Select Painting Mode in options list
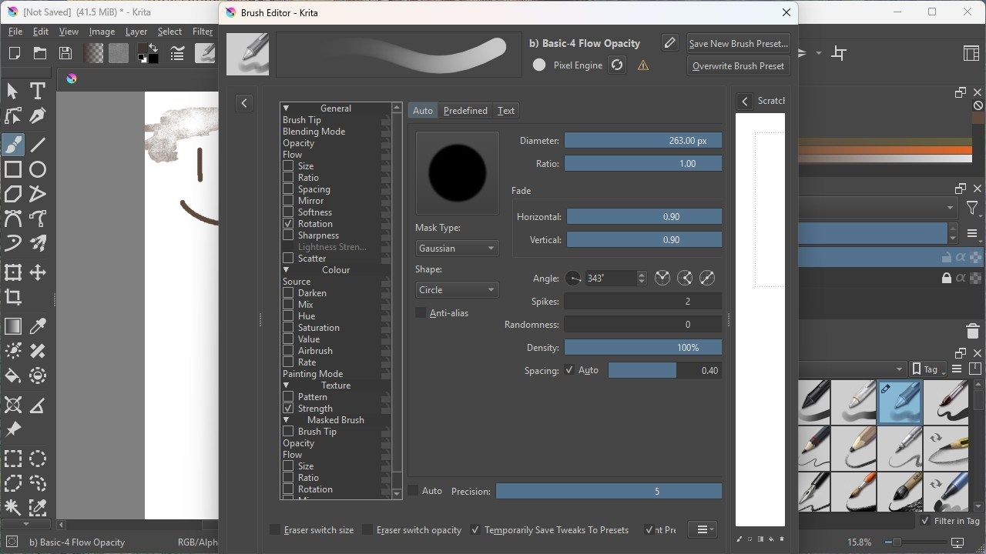Image resolution: width=986 pixels, height=554 pixels. (x=313, y=373)
